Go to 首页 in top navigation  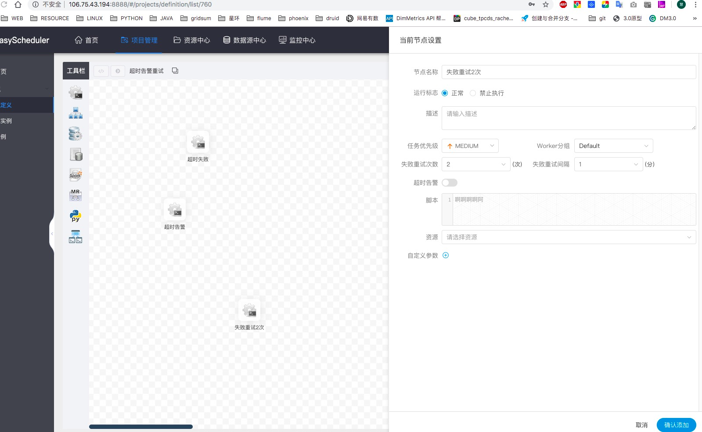86,40
